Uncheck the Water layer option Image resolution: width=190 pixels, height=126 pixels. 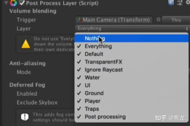[x=92, y=78]
